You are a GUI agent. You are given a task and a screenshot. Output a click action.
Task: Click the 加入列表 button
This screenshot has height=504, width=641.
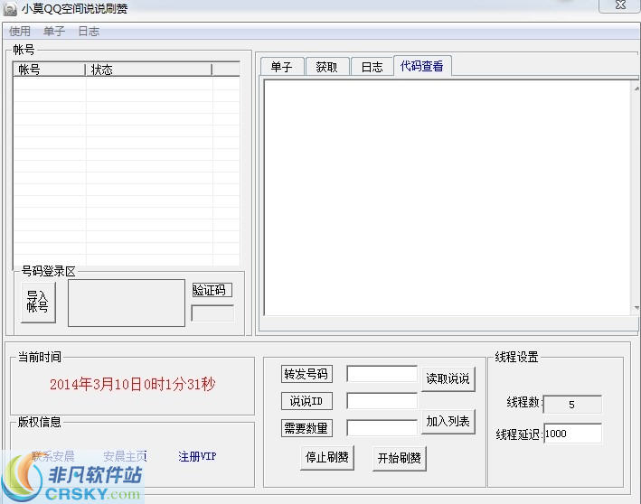coord(448,422)
